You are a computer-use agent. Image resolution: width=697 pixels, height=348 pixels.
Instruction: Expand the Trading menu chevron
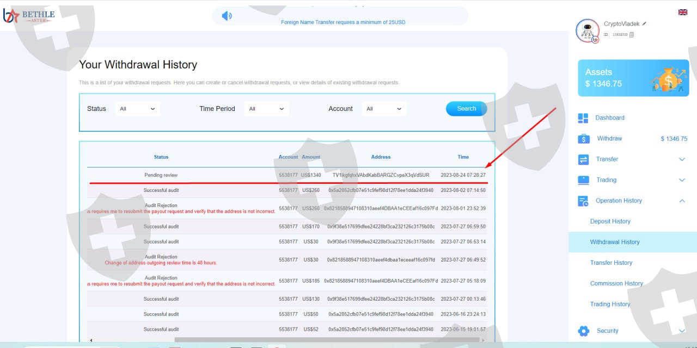tap(682, 180)
